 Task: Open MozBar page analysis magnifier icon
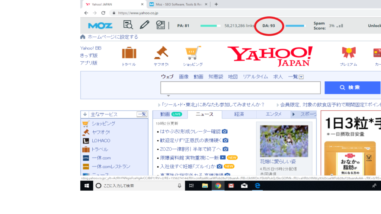pos(128,25)
